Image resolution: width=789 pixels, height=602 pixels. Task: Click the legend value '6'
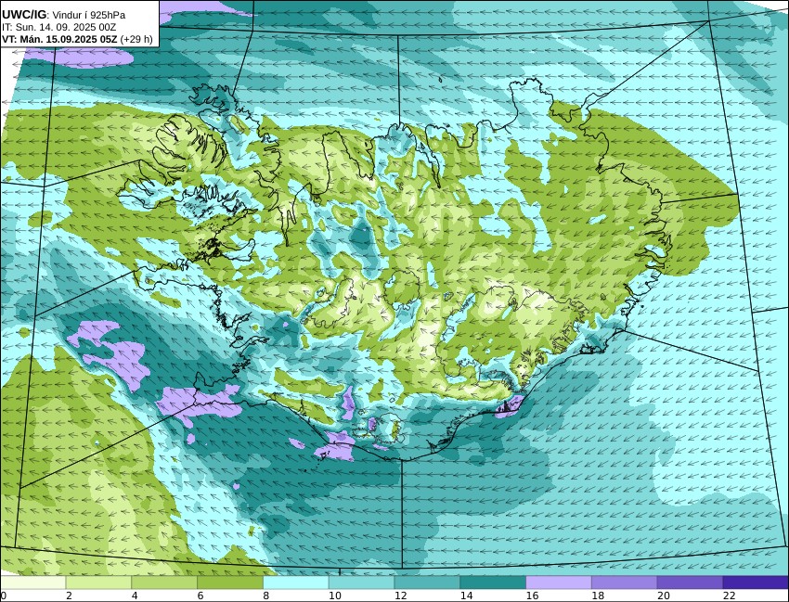[200, 596]
